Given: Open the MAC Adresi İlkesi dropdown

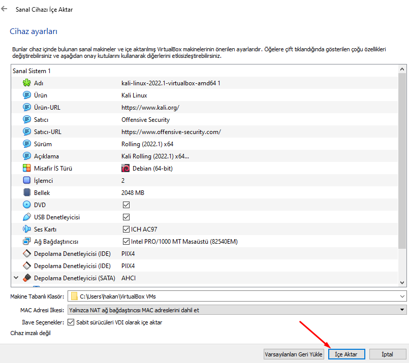Looking at the screenshot, I should click(402, 309).
